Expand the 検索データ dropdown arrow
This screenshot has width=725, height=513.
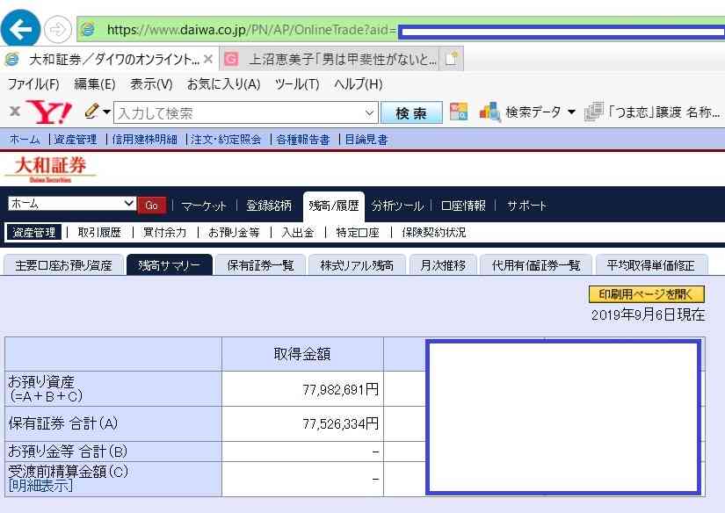571,112
